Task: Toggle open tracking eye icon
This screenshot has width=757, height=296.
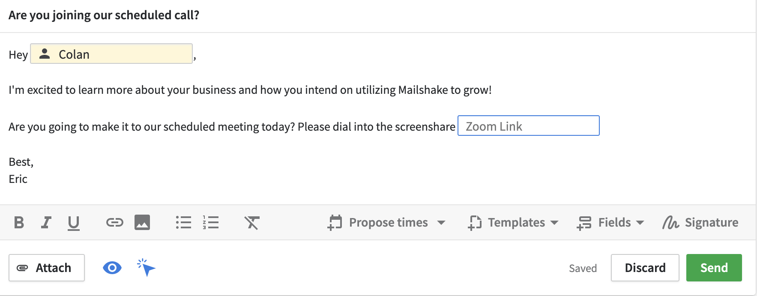Action: 112,268
